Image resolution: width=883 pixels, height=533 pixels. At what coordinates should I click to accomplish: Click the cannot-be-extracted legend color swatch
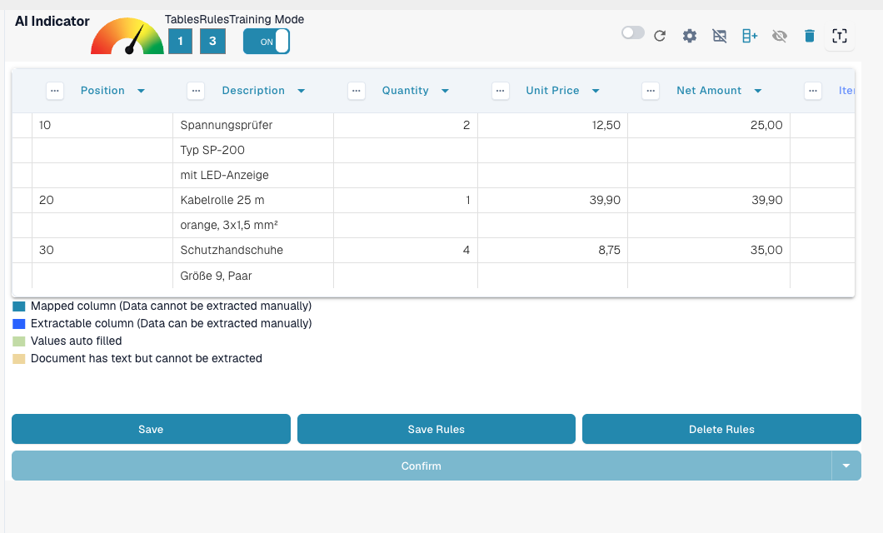point(19,358)
